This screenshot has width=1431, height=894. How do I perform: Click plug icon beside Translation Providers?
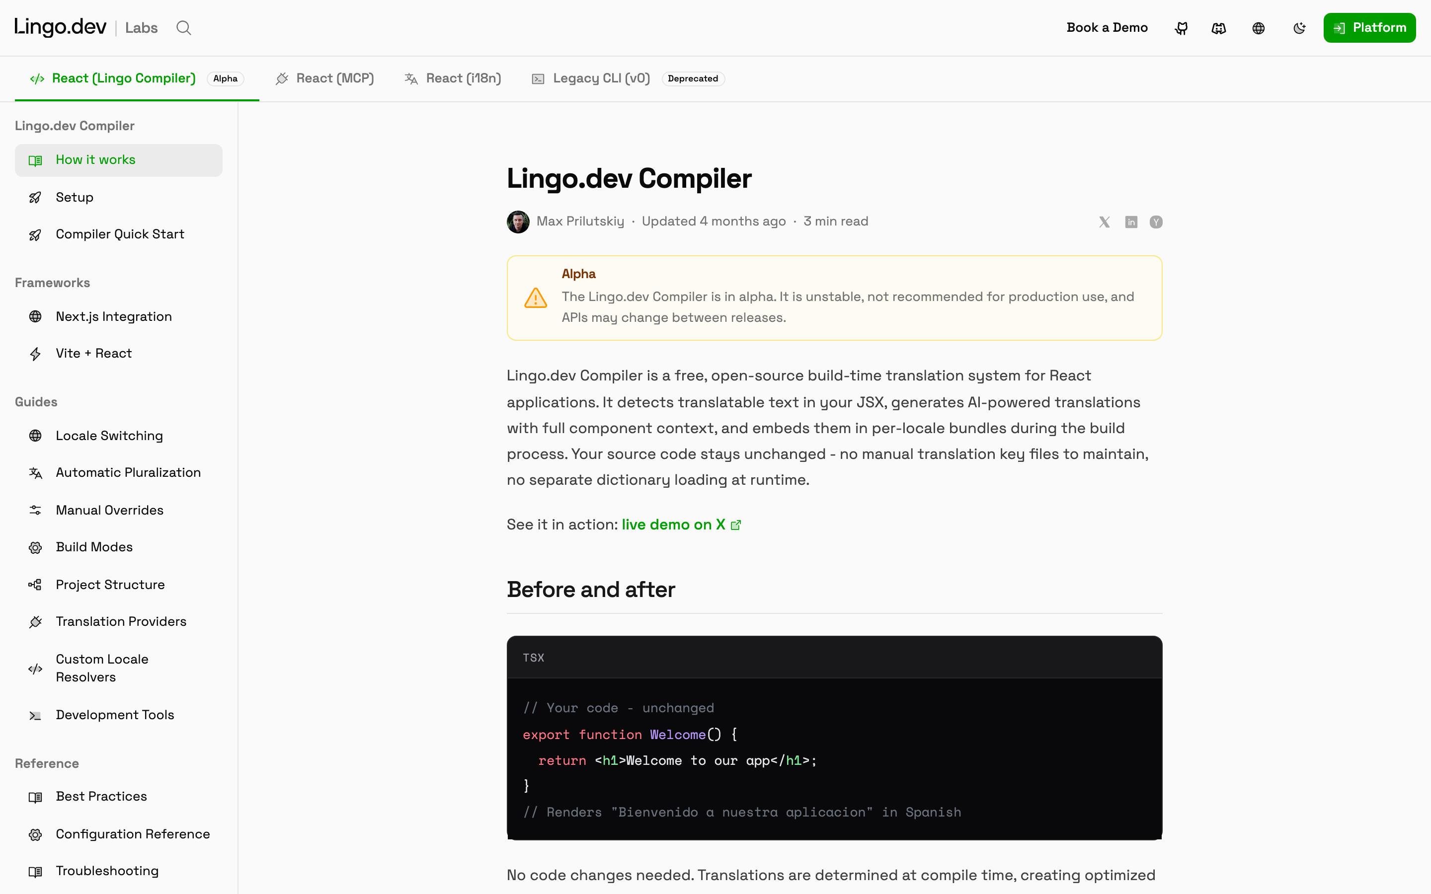tap(35, 621)
